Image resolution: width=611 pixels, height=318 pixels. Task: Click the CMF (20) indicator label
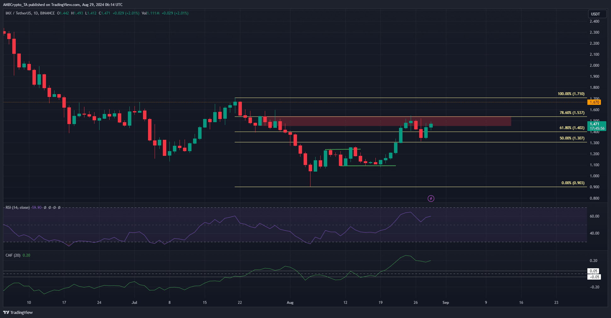coord(13,255)
